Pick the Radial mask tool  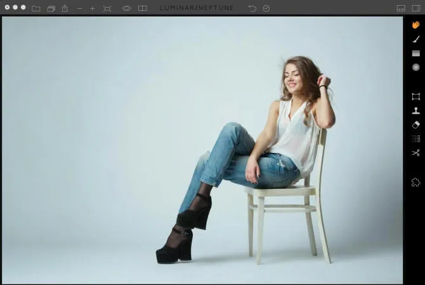click(415, 67)
